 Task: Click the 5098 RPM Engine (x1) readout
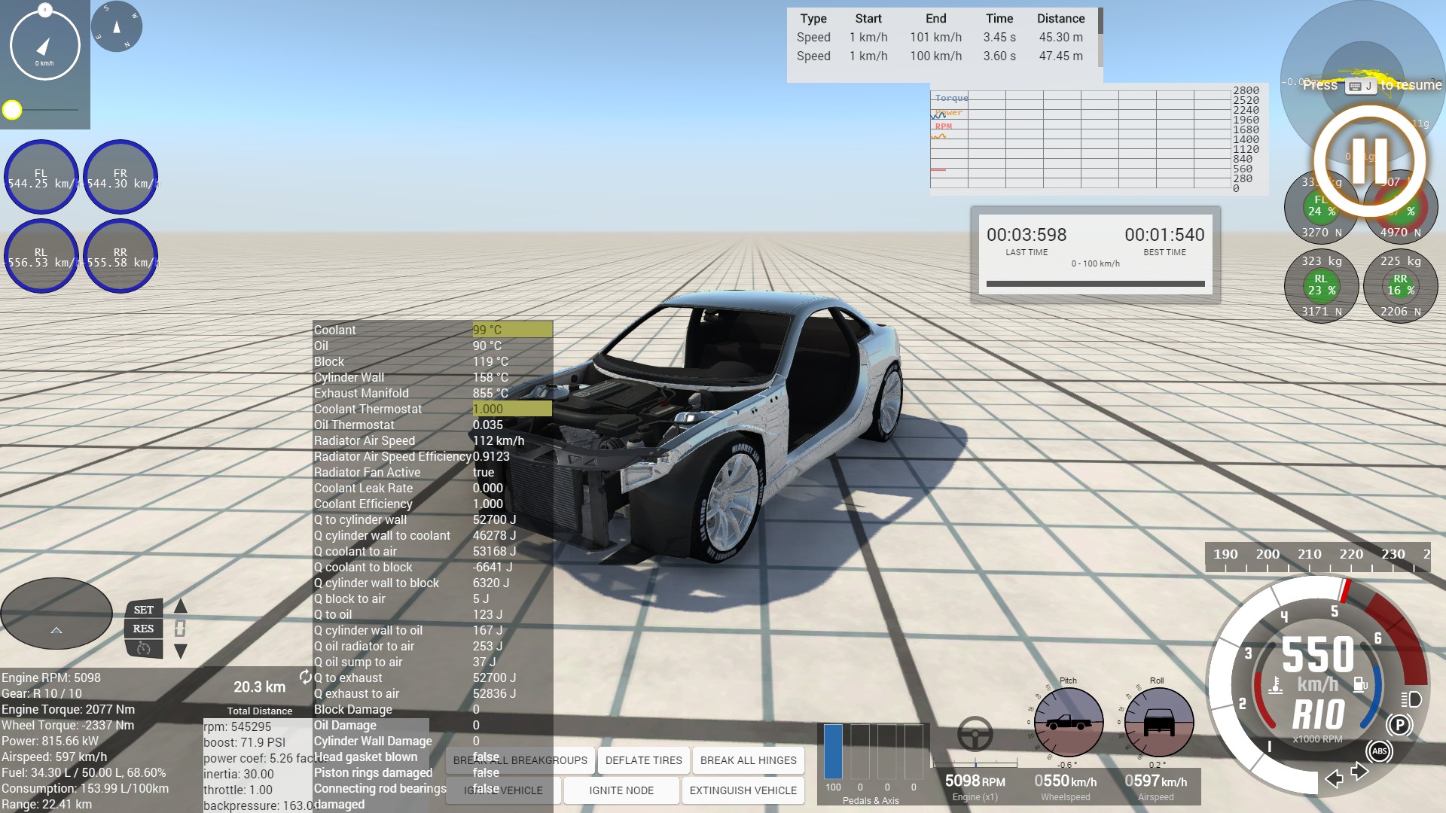pyautogui.click(x=975, y=787)
